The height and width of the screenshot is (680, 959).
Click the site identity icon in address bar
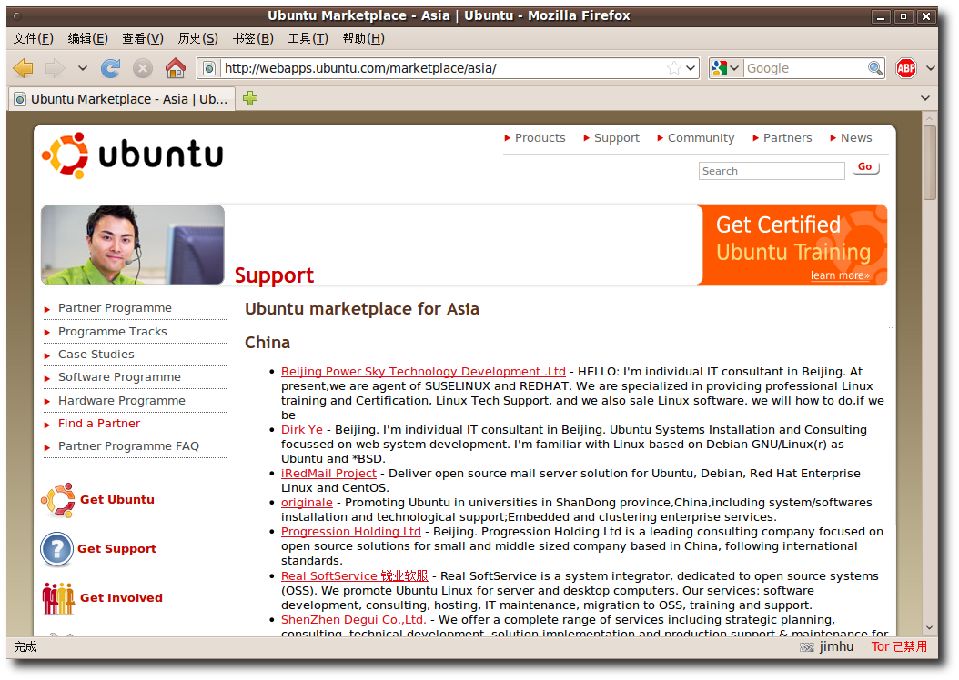click(209, 68)
